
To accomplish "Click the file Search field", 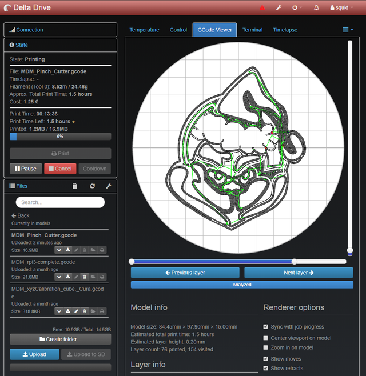I will (60, 202).
